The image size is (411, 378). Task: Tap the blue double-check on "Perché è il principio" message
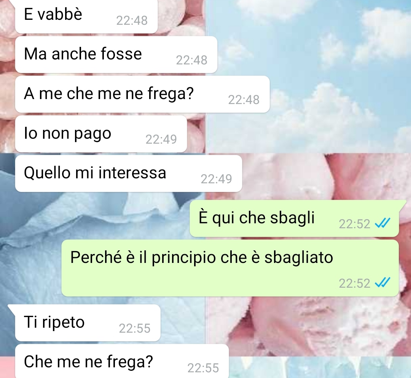pyautogui.click(x=382, y=283)
